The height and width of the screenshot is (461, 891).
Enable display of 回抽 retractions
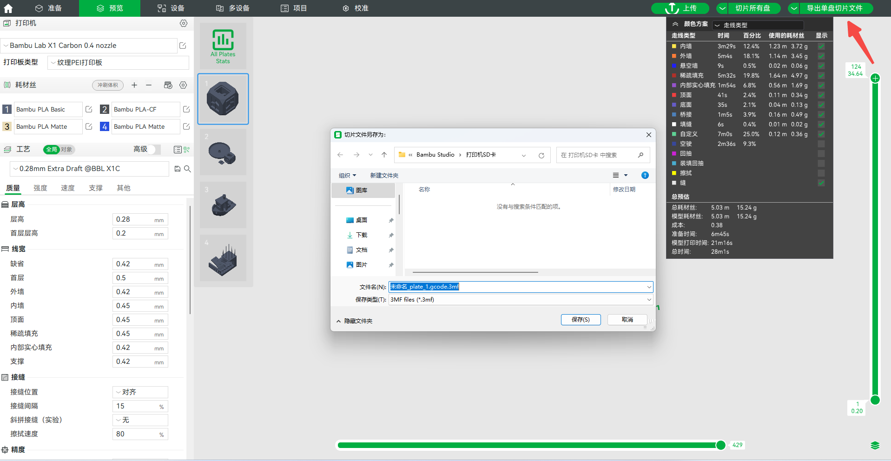click(821, 154)
